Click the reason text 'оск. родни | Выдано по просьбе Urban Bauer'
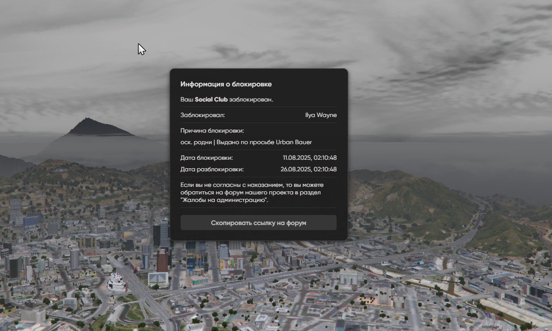The image size is (552, 331). coord(246,142)
